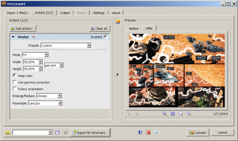Share via the Twitter icon

[x=156, y=132]
